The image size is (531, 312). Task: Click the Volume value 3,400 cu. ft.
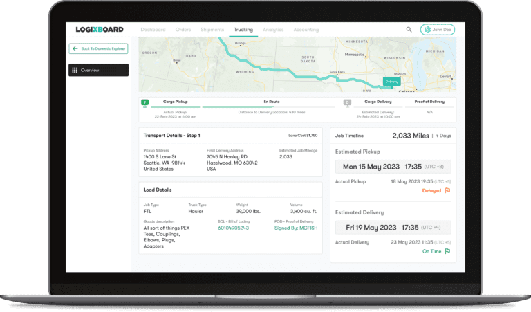click(304, 212)
